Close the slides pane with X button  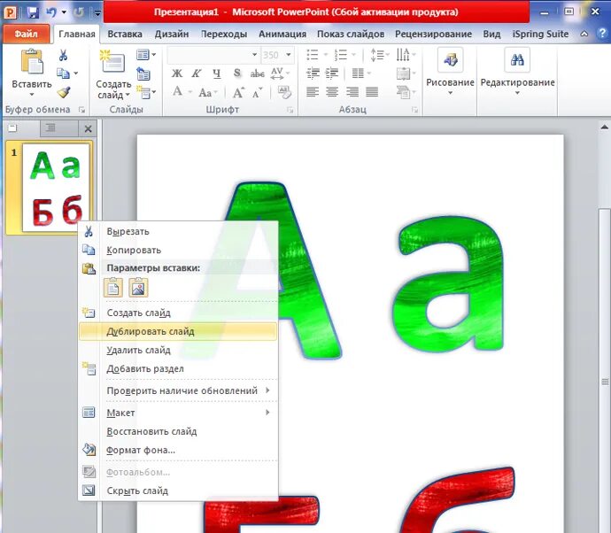tap(88, 128)
